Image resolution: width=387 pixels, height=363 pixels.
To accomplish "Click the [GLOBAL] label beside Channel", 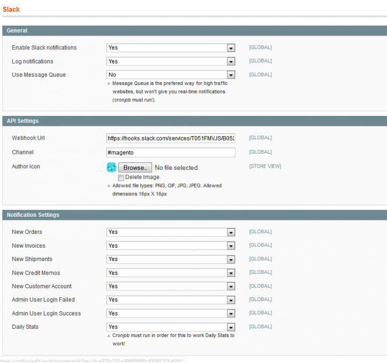I will pos(260,152).
